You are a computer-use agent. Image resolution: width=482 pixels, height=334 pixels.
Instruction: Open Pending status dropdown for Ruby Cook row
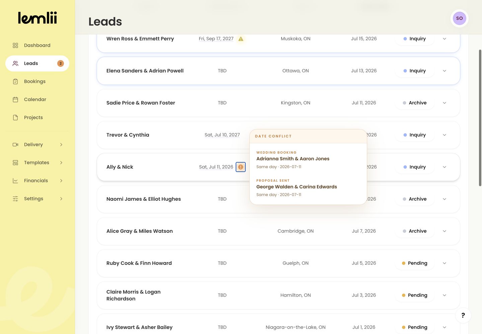tap(415, 263)
